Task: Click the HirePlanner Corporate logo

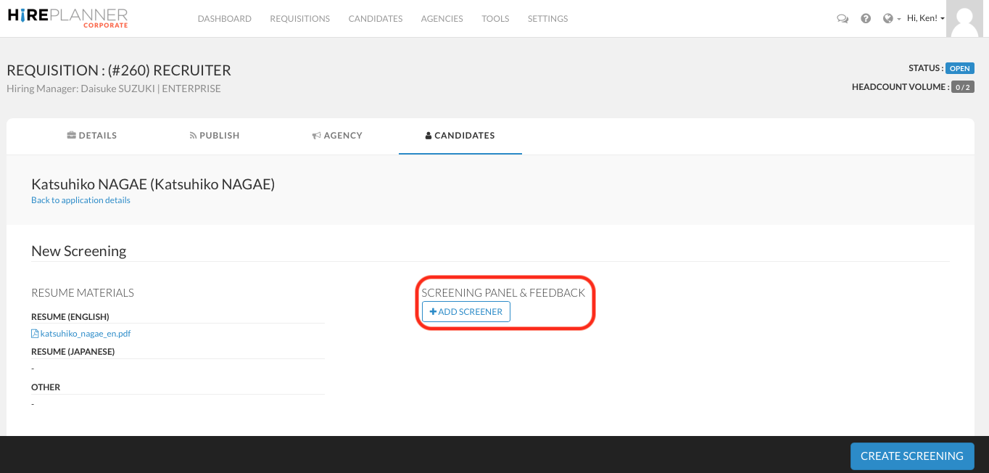Action: pyautogui.click(x=67, y=18)
